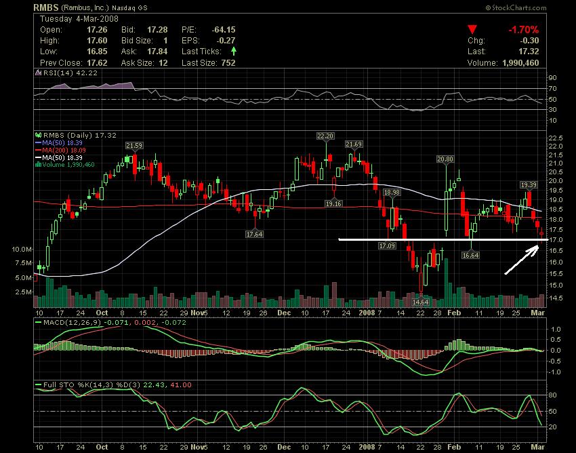Click the Low value 16.85
The width and height of the screenshot is (576, 453).
click(97, 52)
